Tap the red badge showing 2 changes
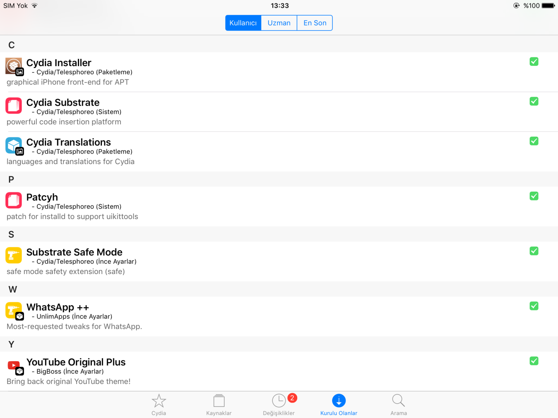 [x=292, y=398]
